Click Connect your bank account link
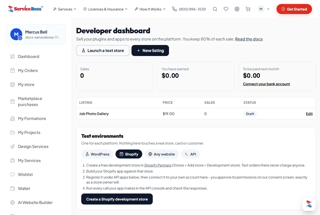The image size is (320, 215). click(x=266, y=84)
